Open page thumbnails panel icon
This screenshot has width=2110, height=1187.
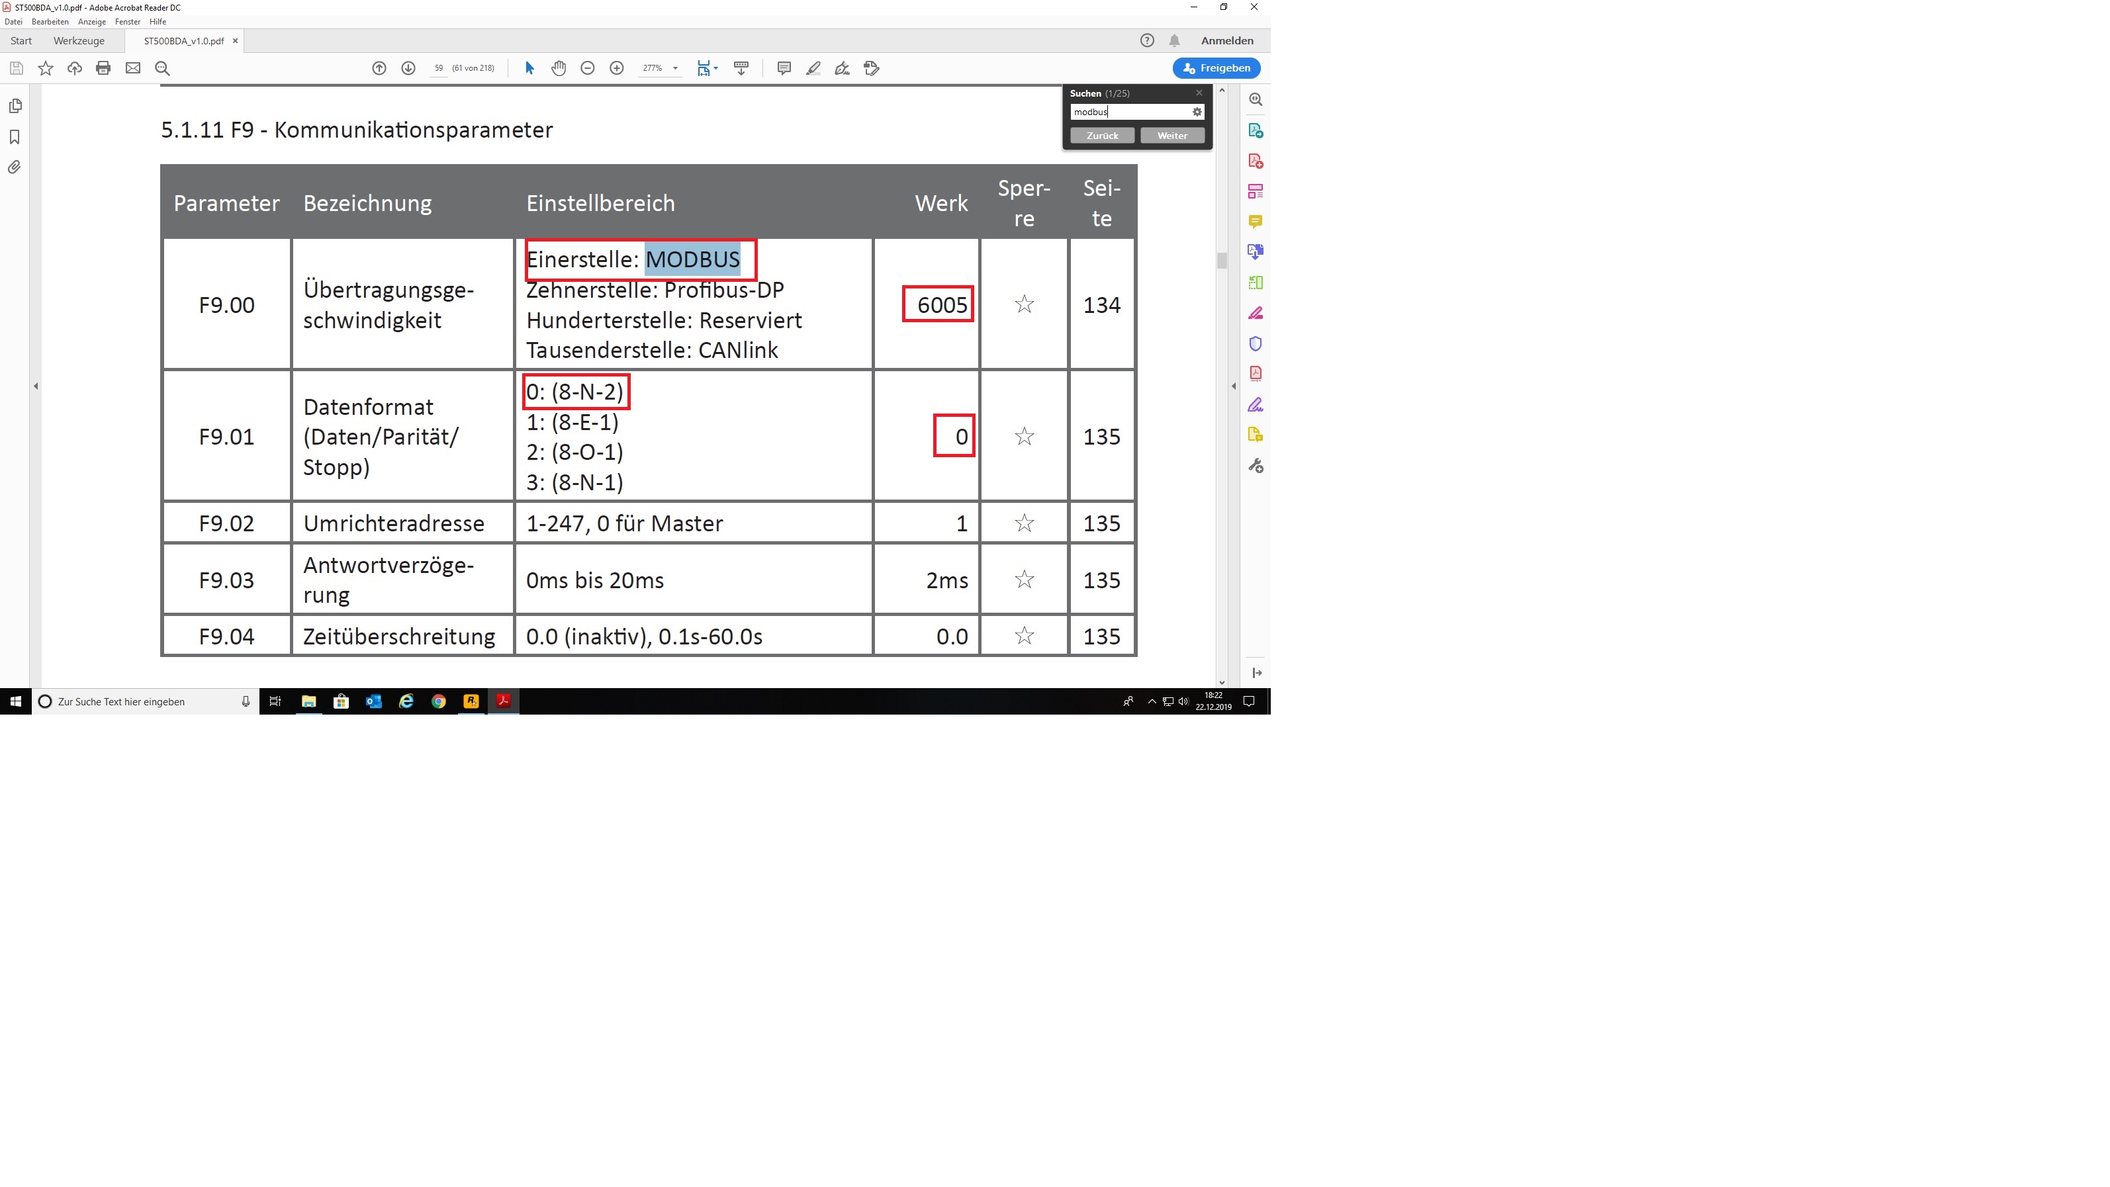(x=15, y=107)
